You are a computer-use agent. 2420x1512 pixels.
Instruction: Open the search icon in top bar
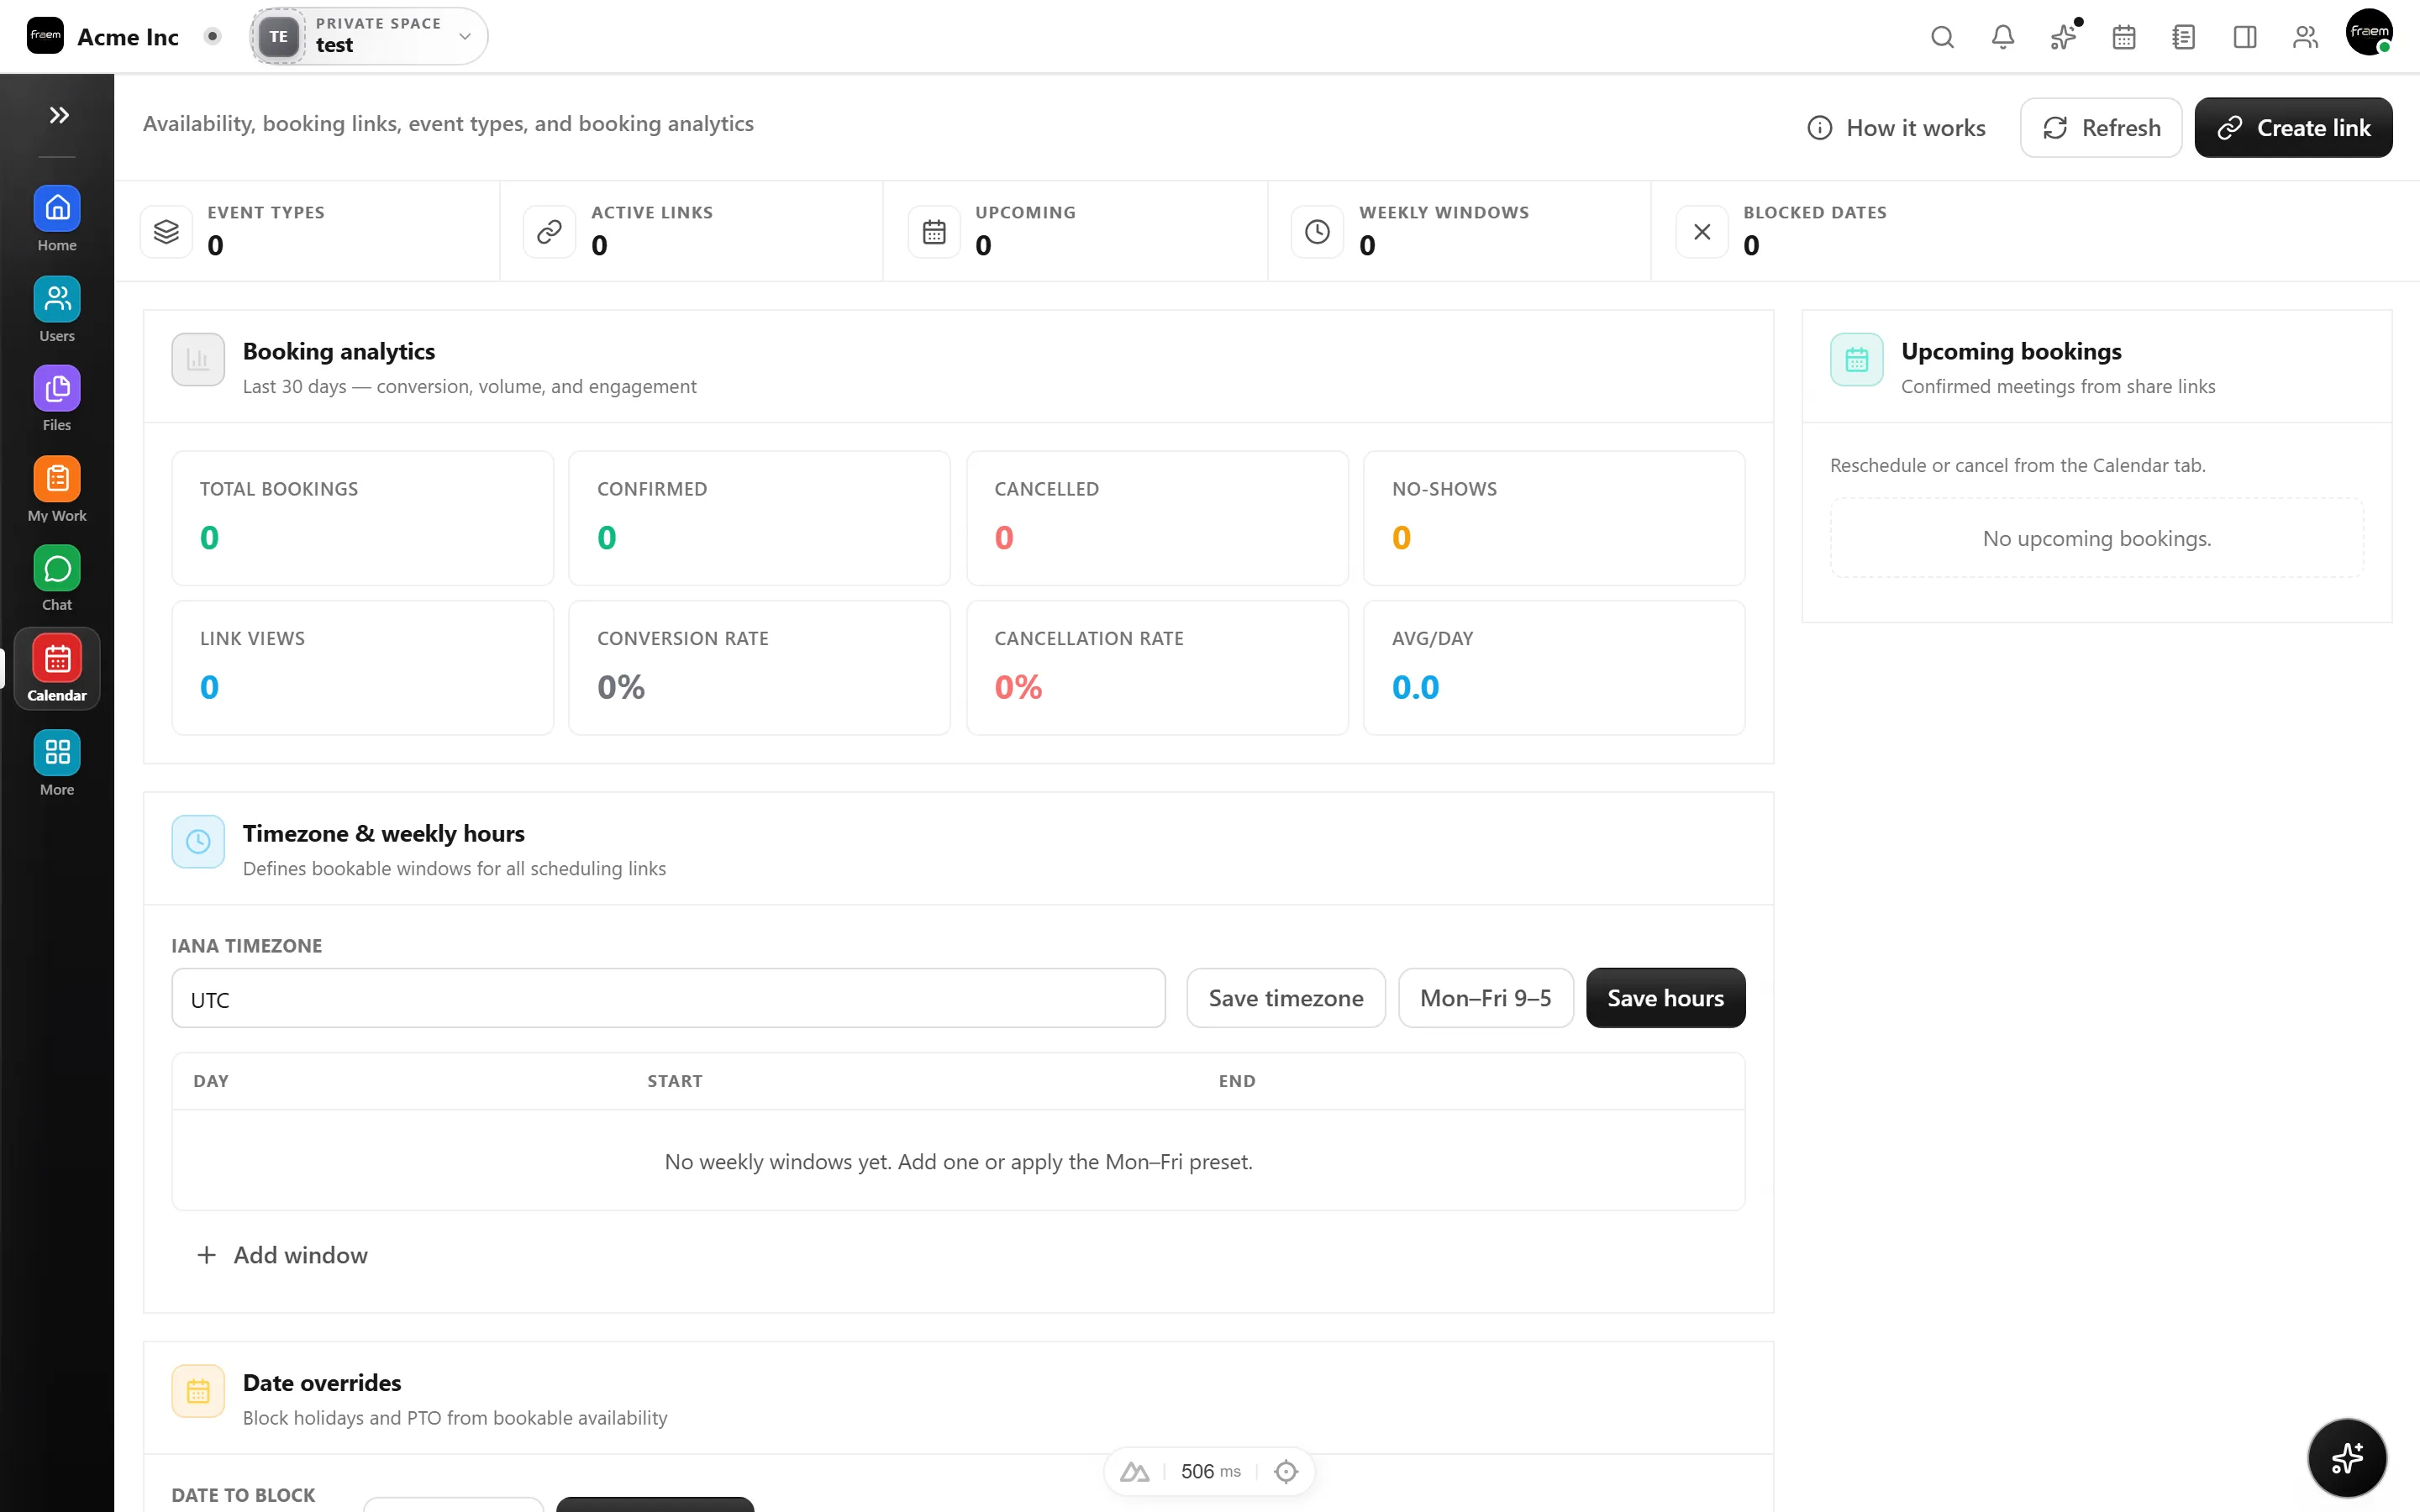point(1942,37)
